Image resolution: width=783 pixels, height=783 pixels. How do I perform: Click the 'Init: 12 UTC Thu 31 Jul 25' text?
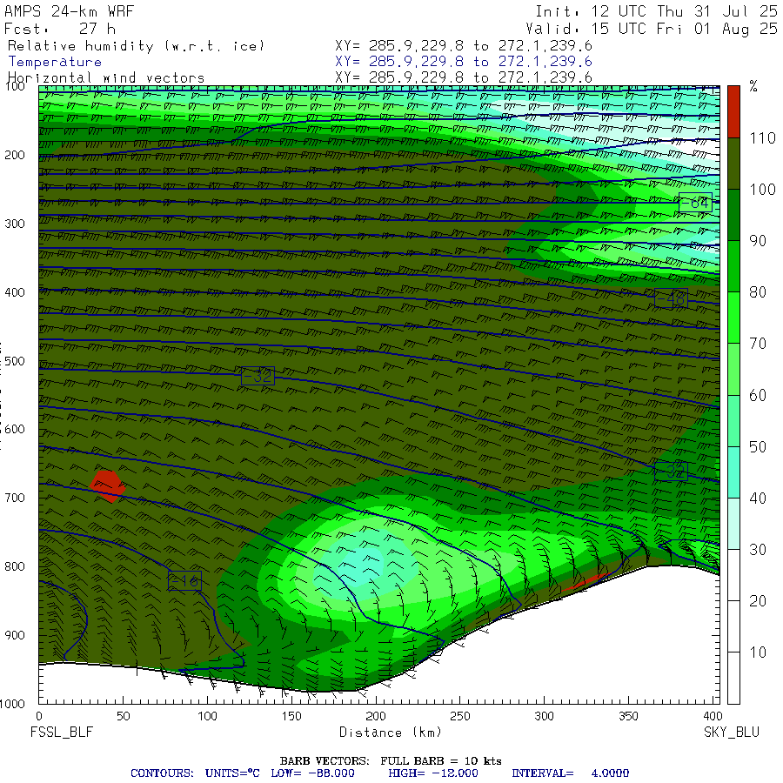click(656, 11)
